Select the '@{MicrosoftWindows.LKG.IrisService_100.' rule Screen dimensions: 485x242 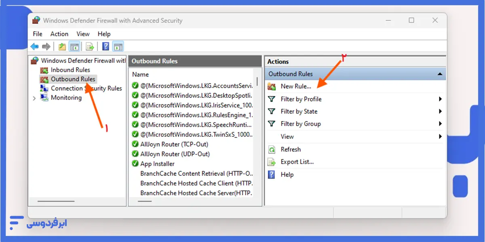(x=192, y=105)
